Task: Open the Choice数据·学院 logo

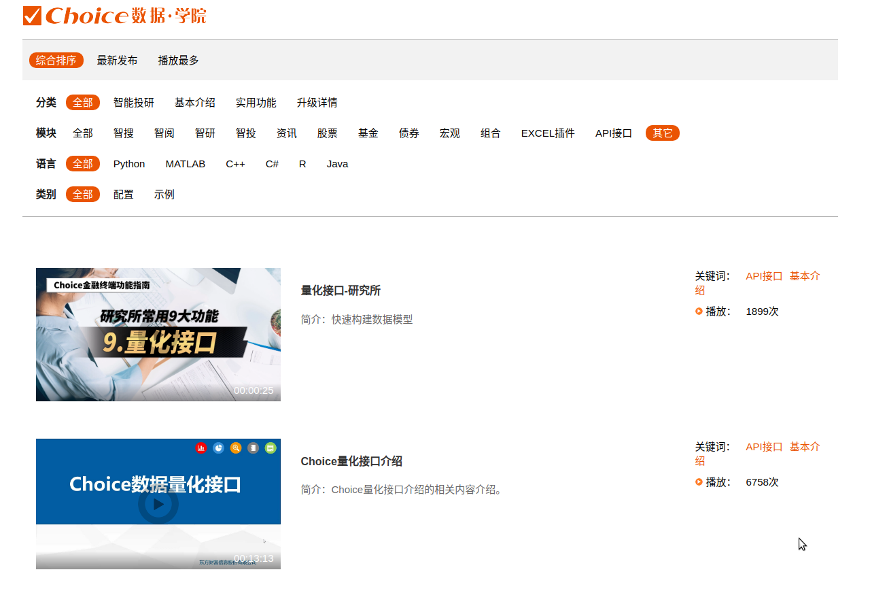Action: point(114,15)
